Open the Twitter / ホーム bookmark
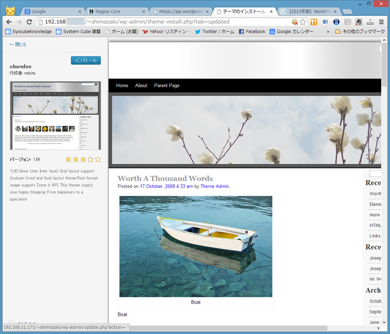Viewport: 390px width, 334px height. point(215,32)
